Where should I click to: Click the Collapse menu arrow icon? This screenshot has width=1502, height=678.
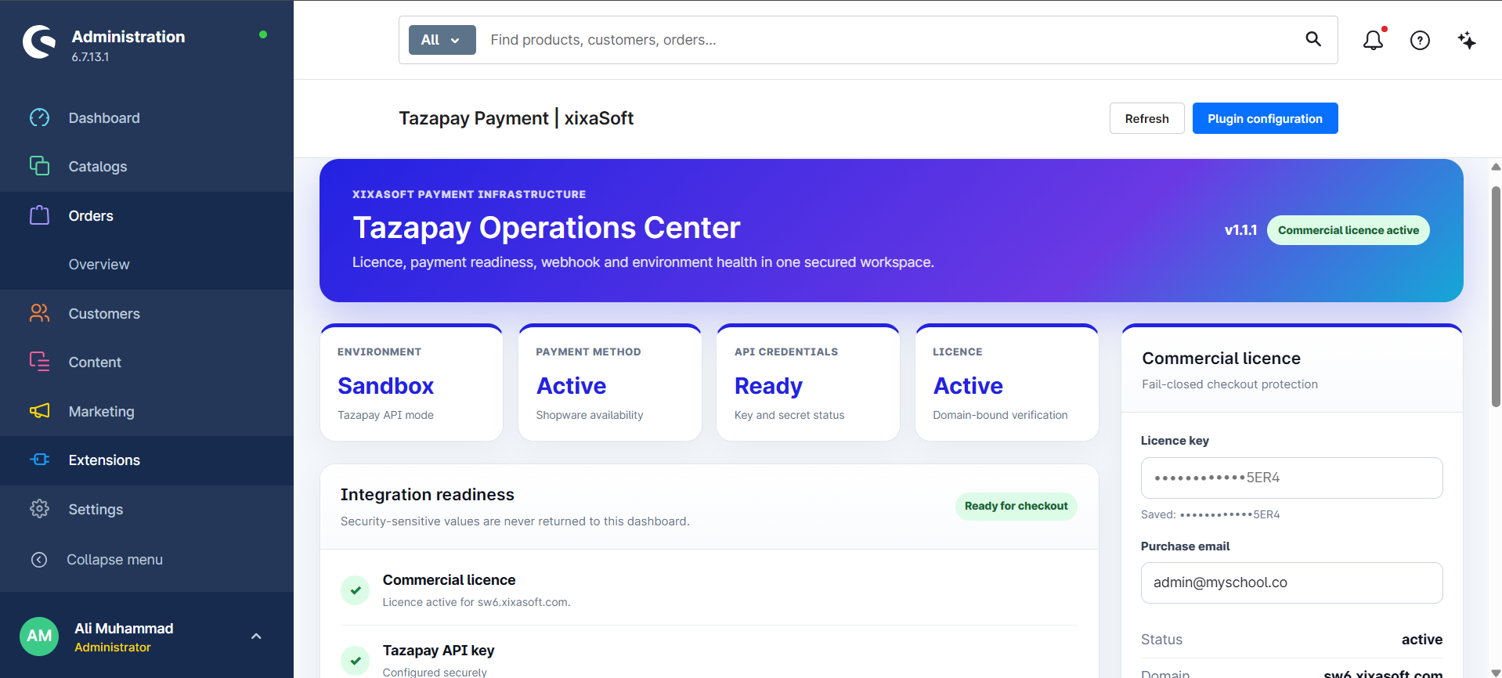(39, 560)
